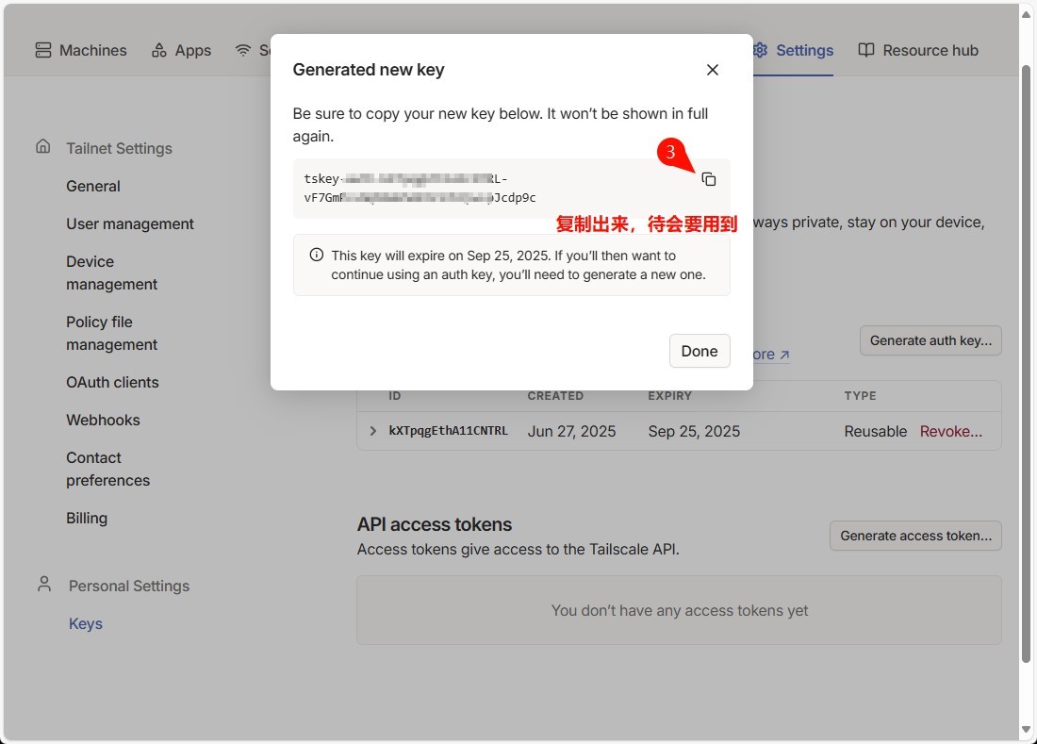Image resolution: width=1037 pixels, height=744 pixels.
Task: Click the API access tokens heading
Action: click(x=435, y=524)
